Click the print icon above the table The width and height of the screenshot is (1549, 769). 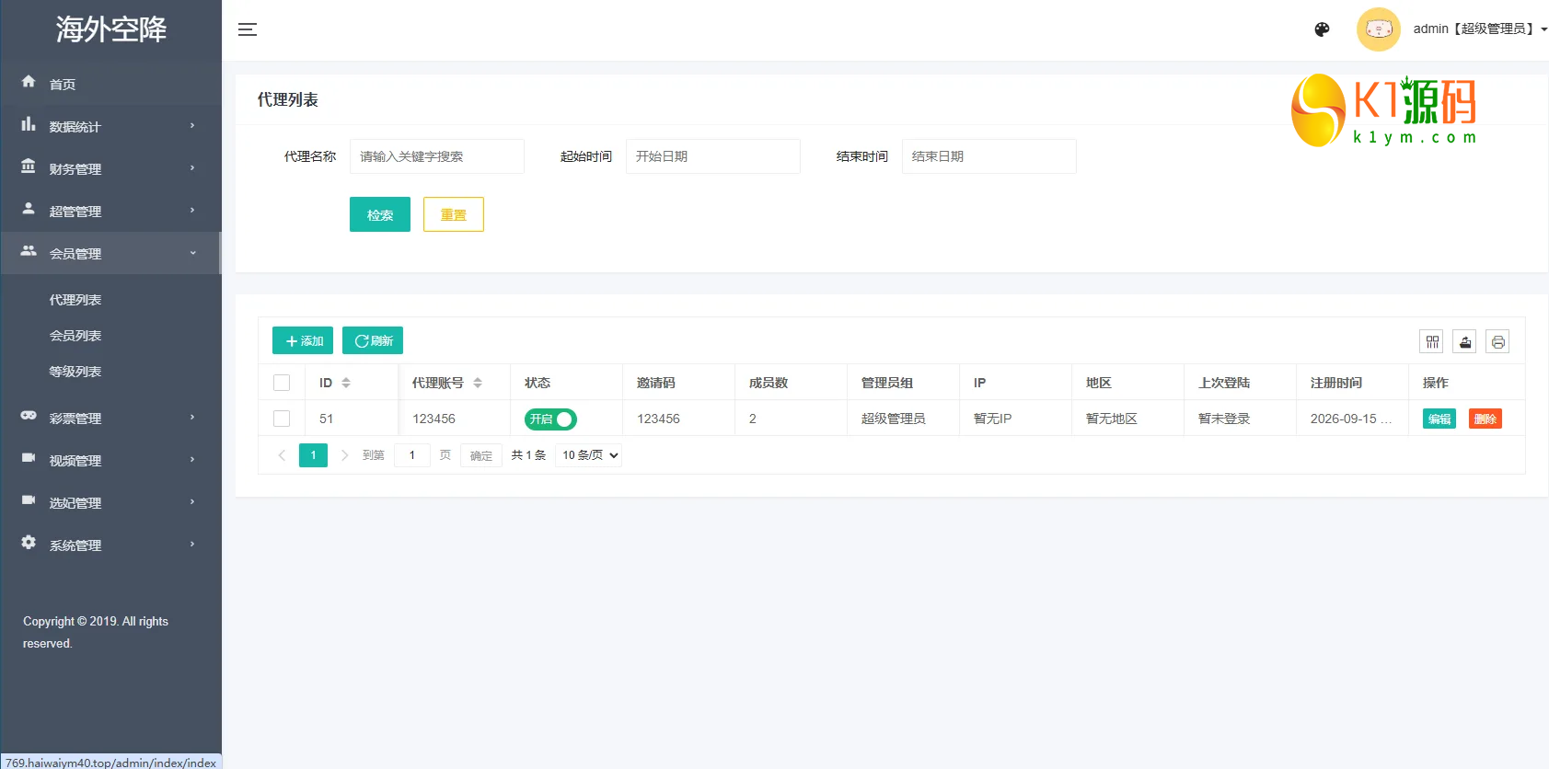pyautogui.click(x=1498, y=342)
